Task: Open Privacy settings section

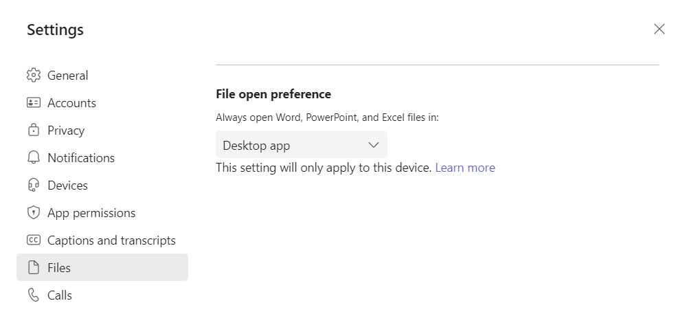Action: [102, 130]
